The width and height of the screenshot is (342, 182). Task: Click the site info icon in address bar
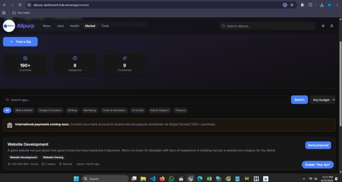point(29,5)
